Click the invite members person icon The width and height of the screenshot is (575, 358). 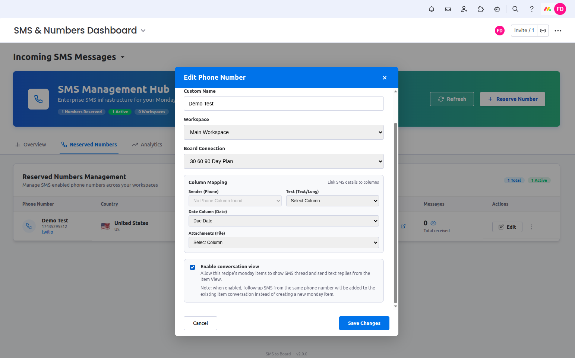coord(464,9)
